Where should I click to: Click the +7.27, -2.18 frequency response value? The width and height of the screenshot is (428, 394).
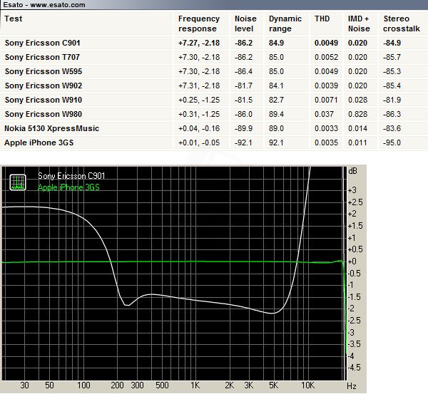pyautogui.click(x=199, y=43)
